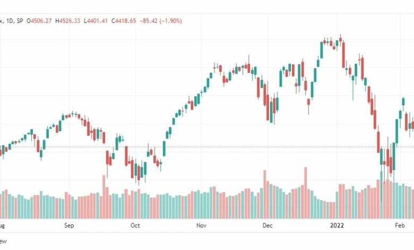
Task: Click the Dec label on time axis
Action: tap(268, 226)
